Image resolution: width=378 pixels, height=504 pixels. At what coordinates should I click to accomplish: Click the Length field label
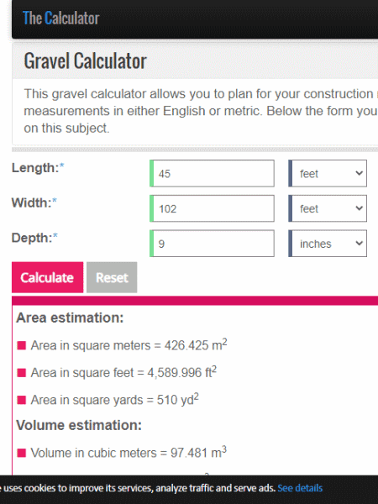coord(38,168)
